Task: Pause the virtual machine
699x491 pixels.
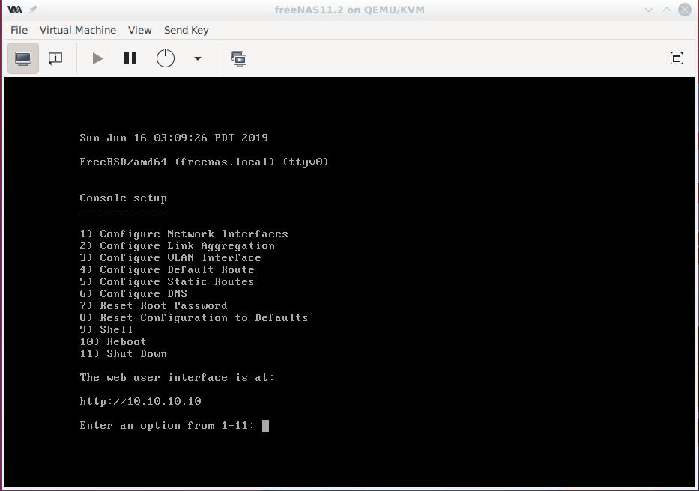Action: tap(130, 58)
